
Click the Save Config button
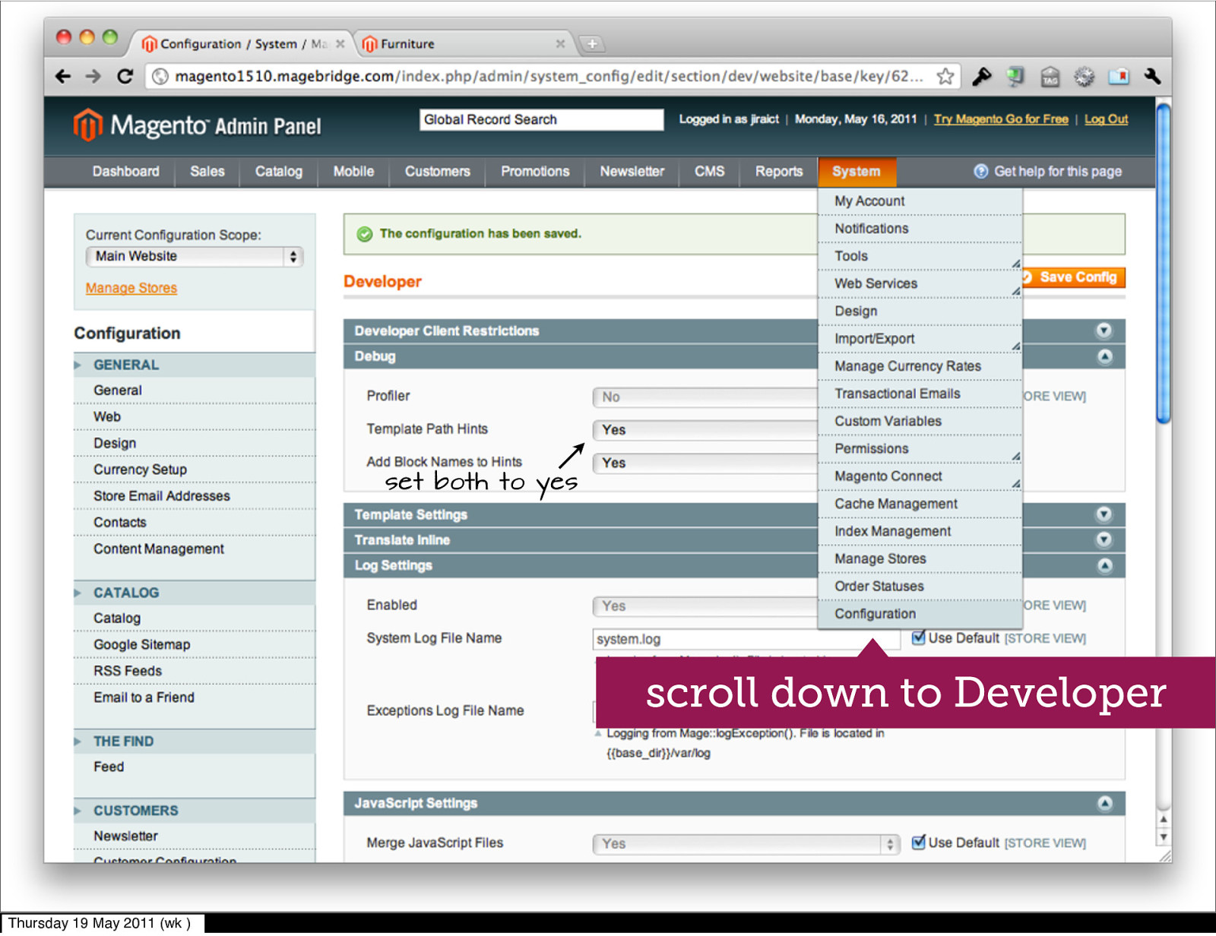click(1073, 277)
